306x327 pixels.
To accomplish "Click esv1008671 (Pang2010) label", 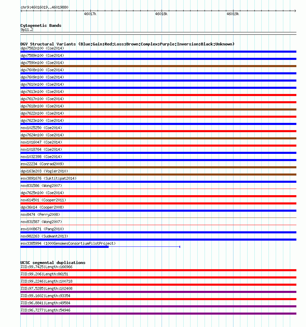I will click(x=42, y=229).
